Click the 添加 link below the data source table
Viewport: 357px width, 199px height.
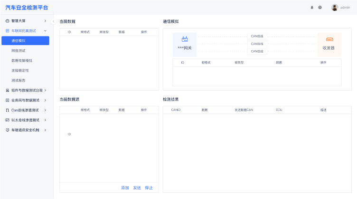125,188
